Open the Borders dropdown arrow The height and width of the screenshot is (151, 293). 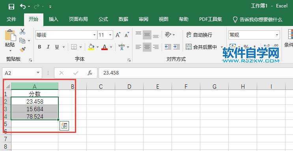(81, 47)
